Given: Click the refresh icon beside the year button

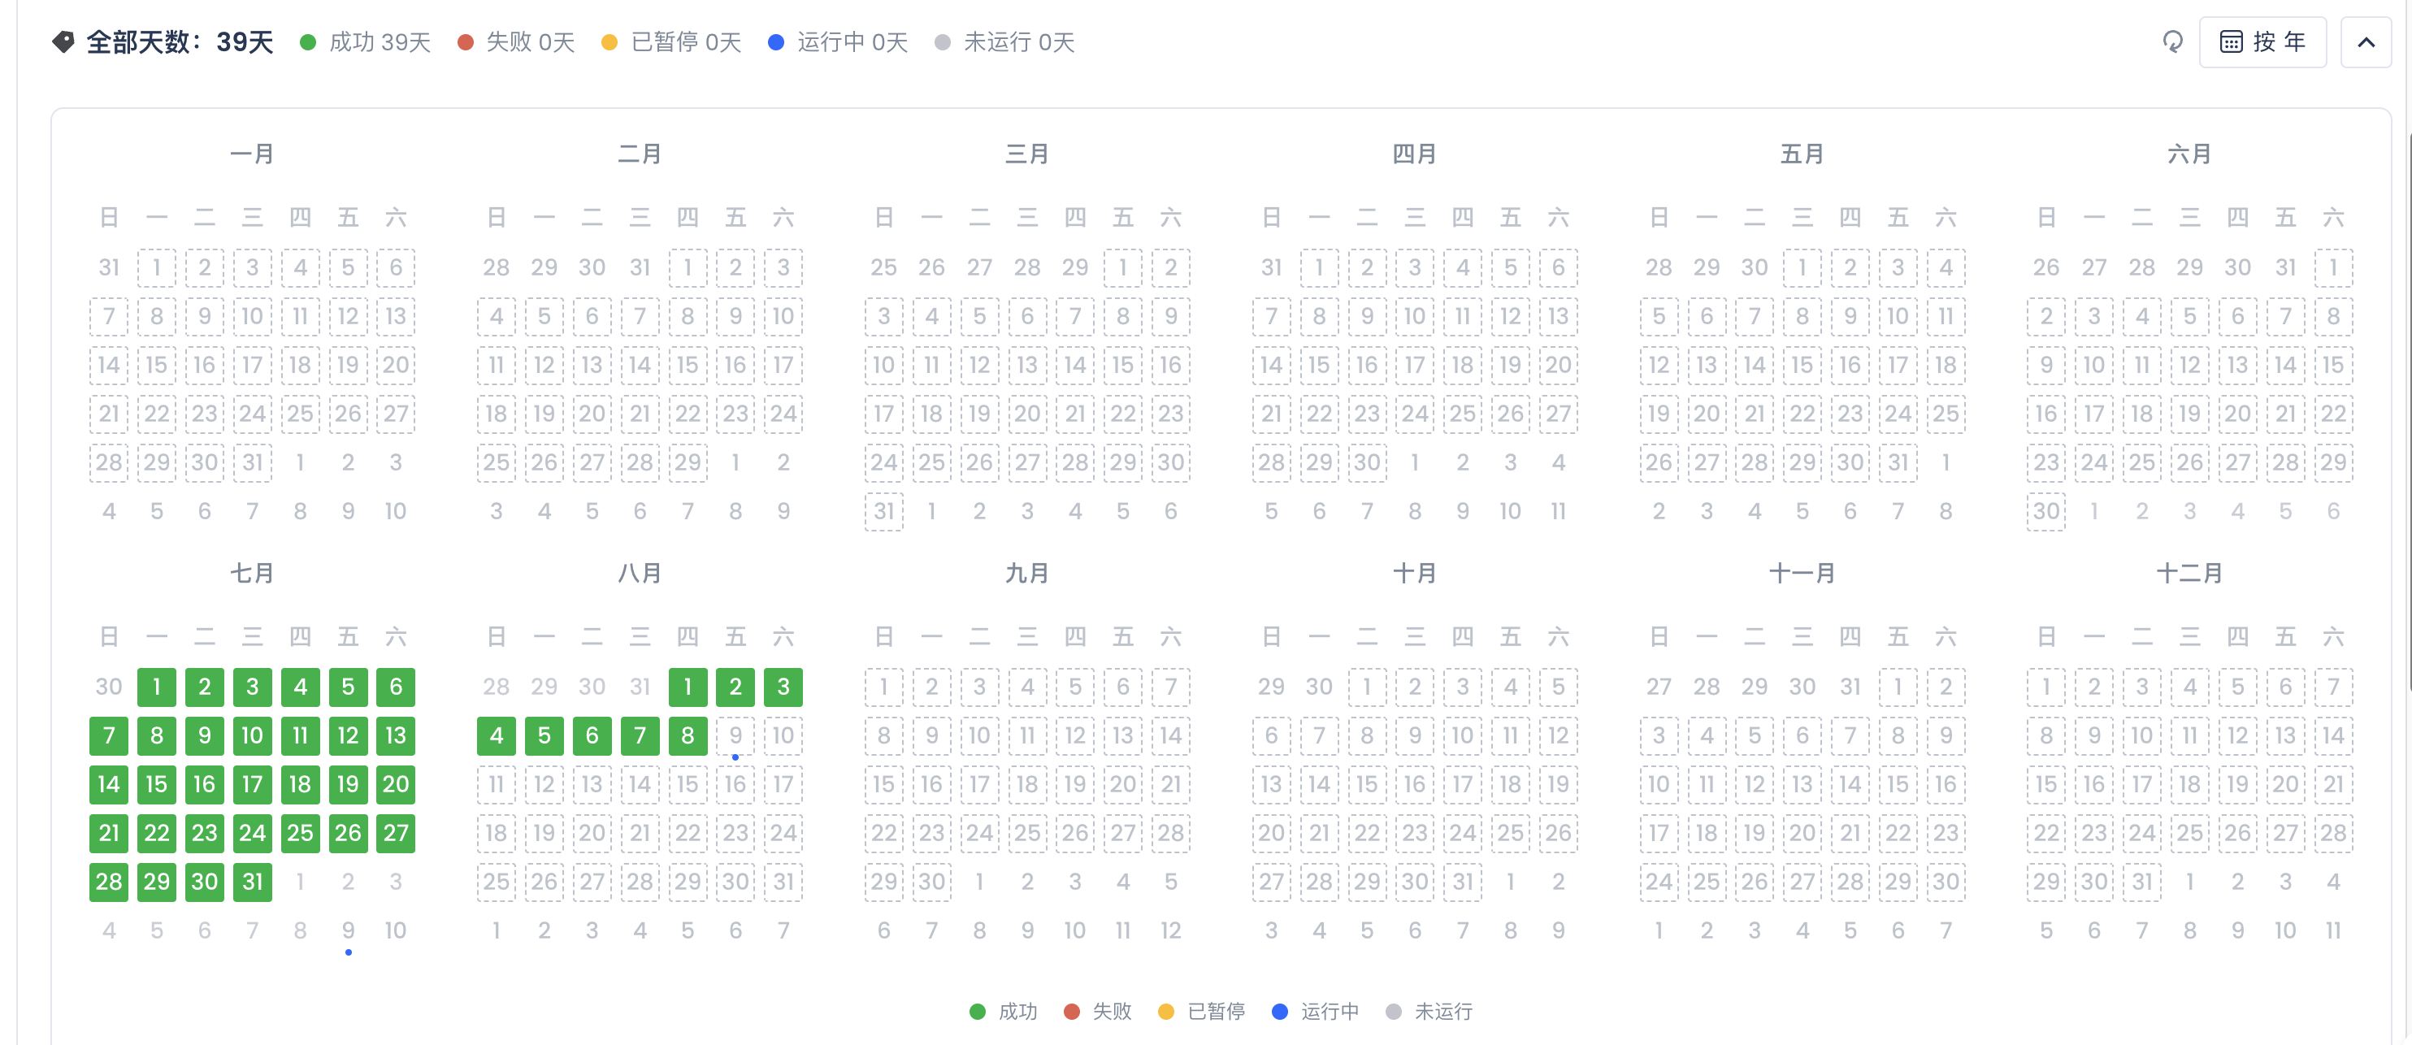Looking at the screenshot, I should 2172,41.
